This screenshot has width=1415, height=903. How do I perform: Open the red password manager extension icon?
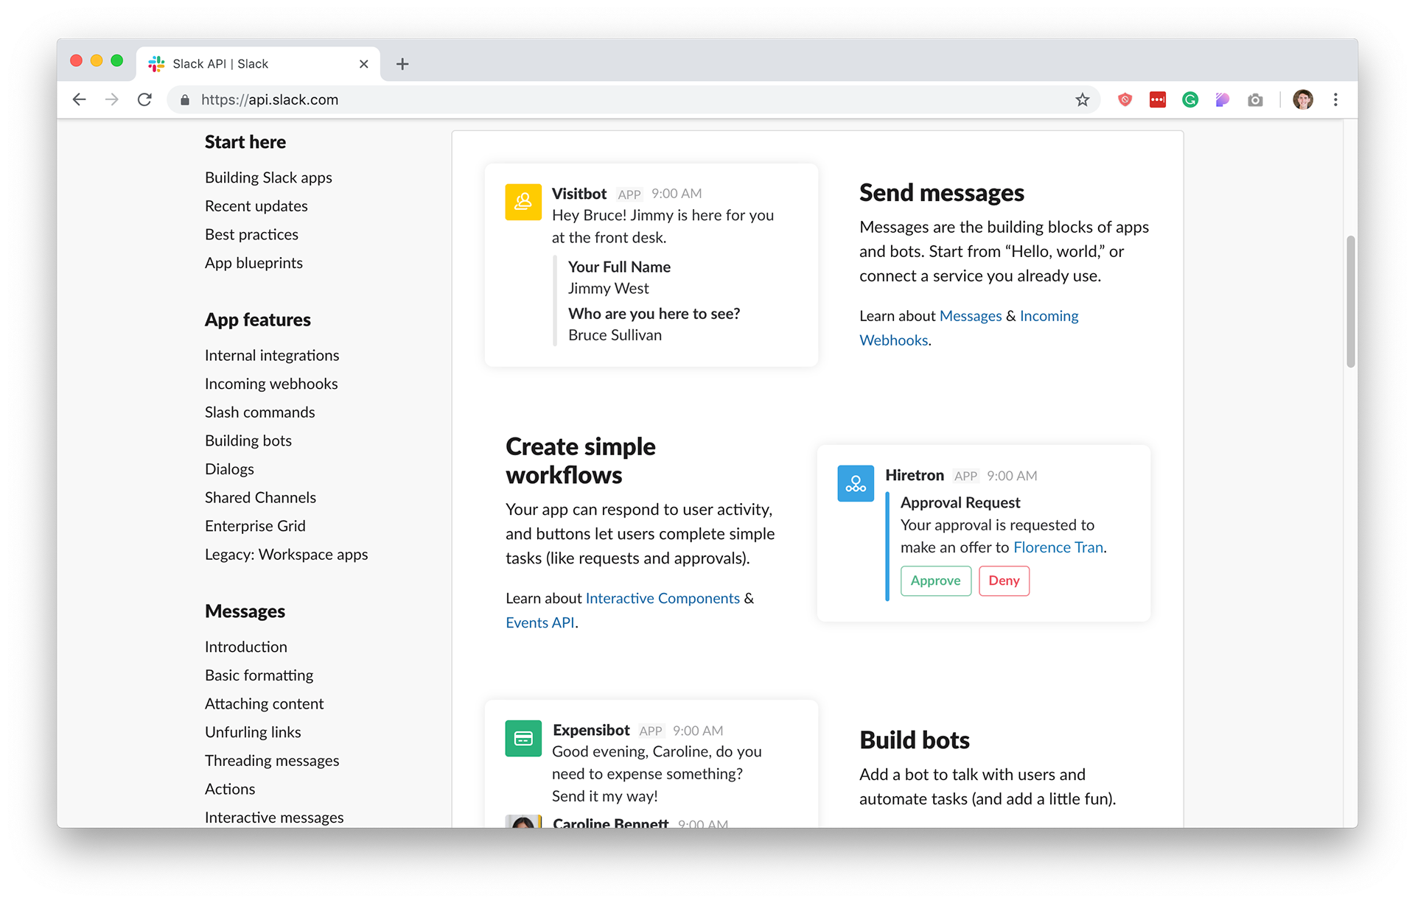pos(1158,99)
